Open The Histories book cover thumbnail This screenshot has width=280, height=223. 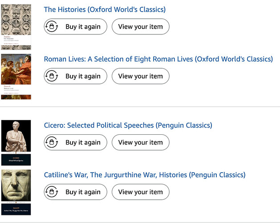[16, 27]
